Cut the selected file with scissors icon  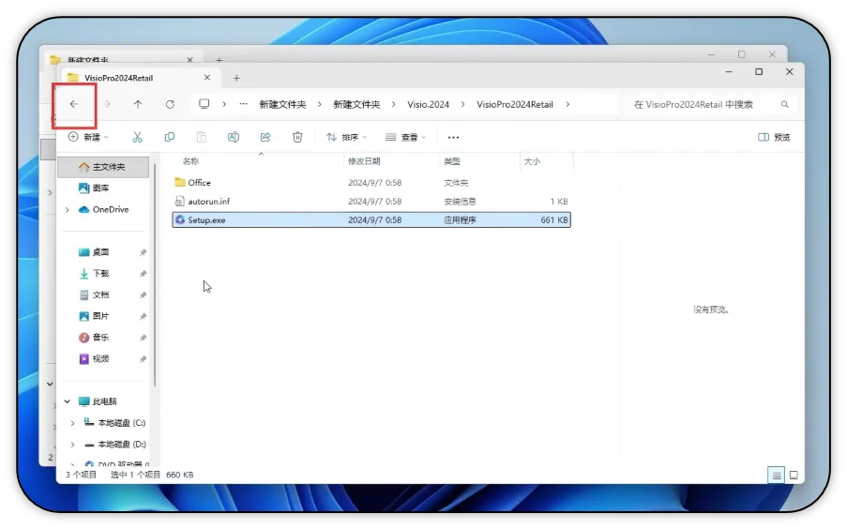point(137,137)
